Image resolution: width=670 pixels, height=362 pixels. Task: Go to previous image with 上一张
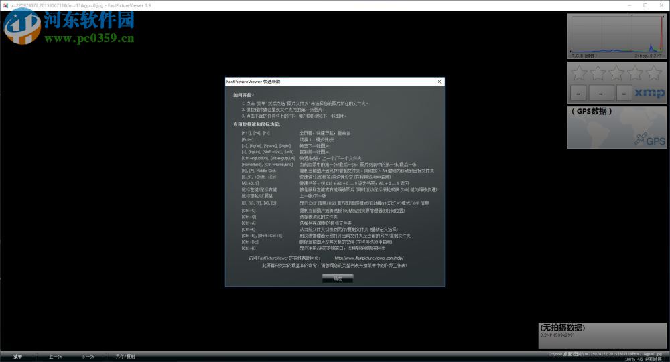coord(55,357)
